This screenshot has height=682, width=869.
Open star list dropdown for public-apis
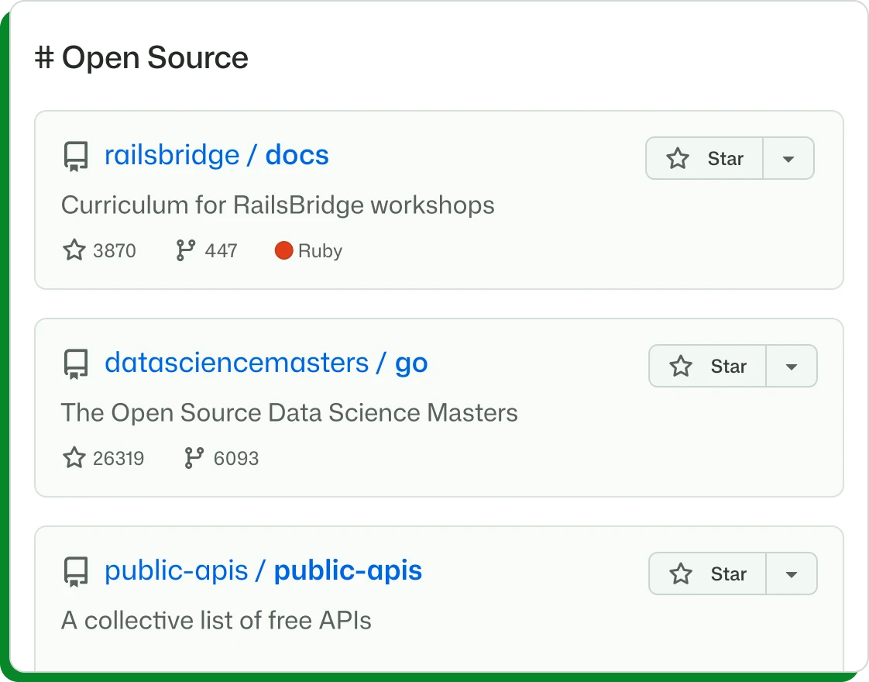(x=792, y=573)
